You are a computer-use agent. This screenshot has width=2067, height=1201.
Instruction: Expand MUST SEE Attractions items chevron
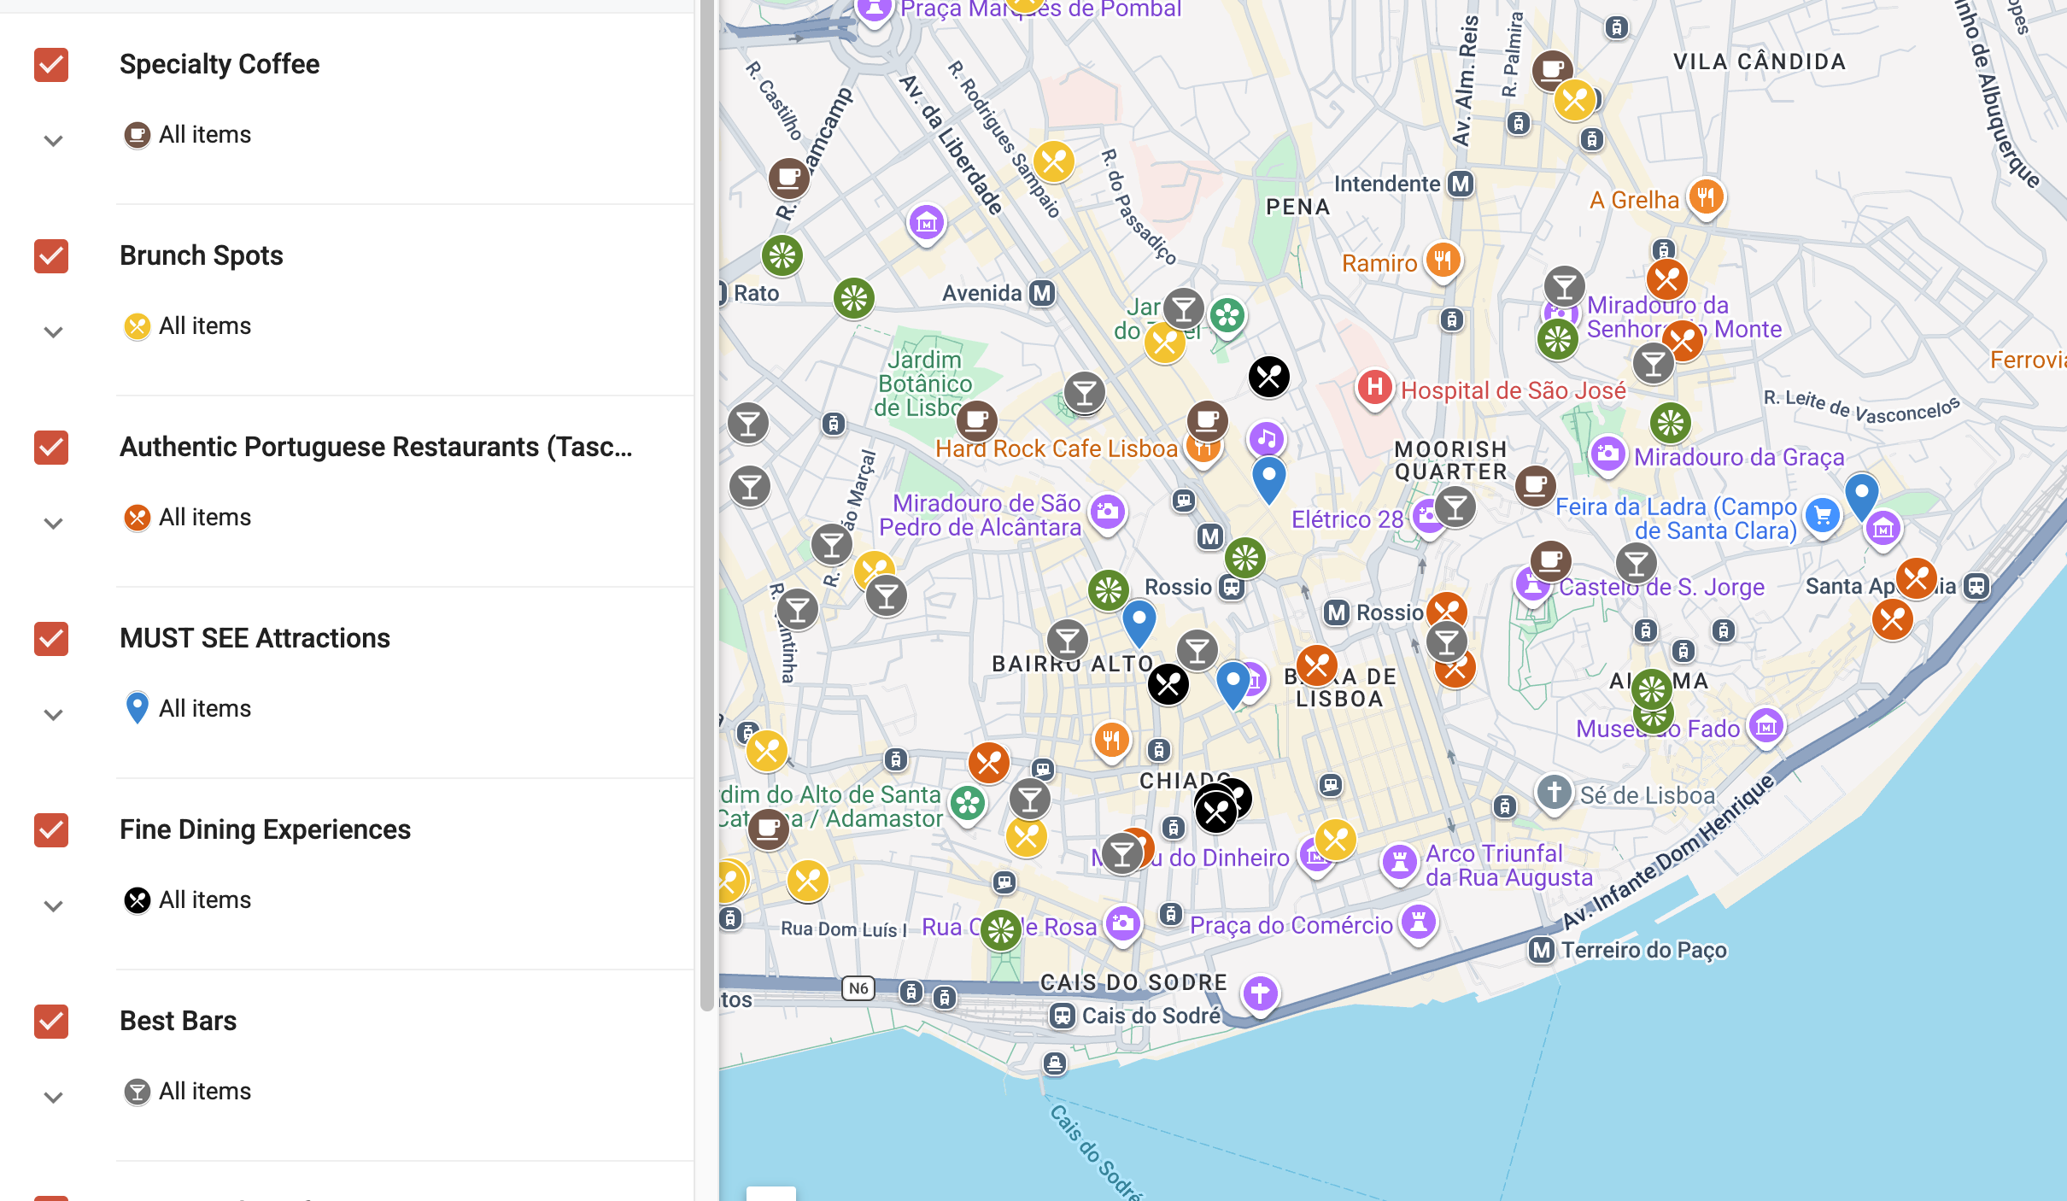pos(53,715)
